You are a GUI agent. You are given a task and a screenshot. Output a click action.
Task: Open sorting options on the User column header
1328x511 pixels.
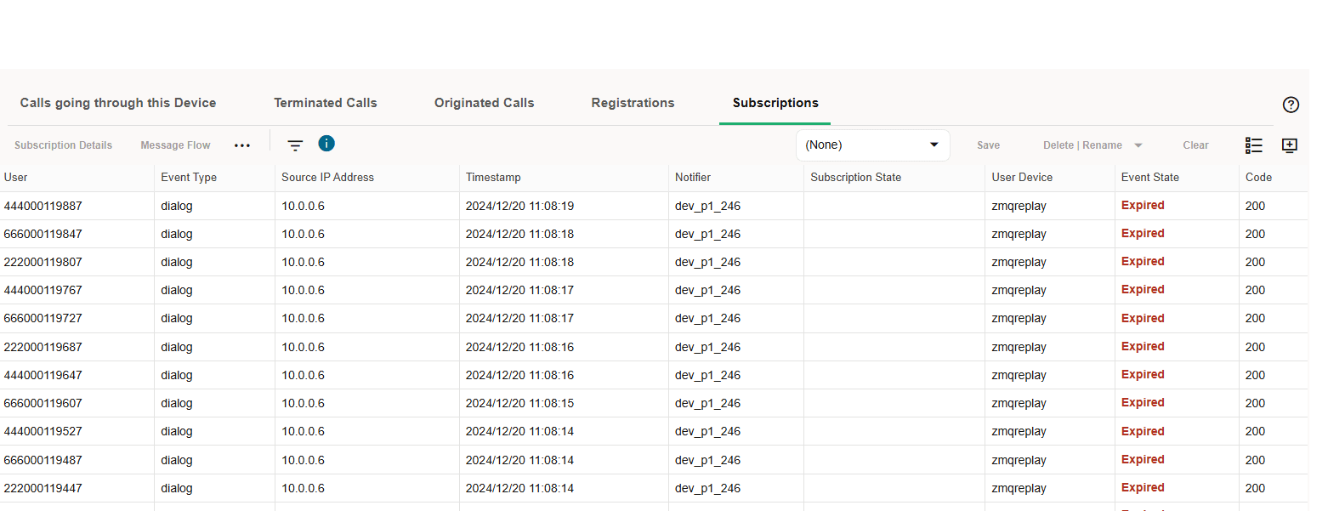tap(14, 177)
